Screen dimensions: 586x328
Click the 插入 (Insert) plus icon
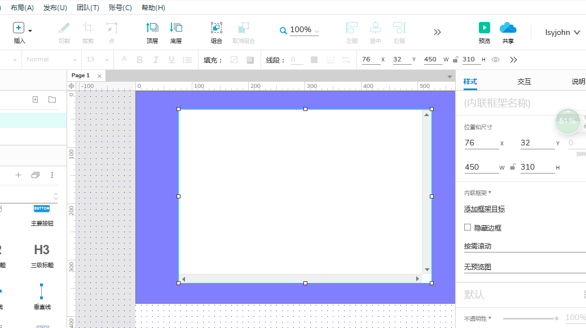pos(18,28)
